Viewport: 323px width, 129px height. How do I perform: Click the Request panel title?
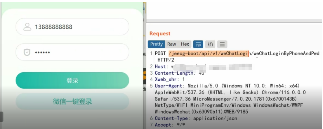(x=160, y=34)
